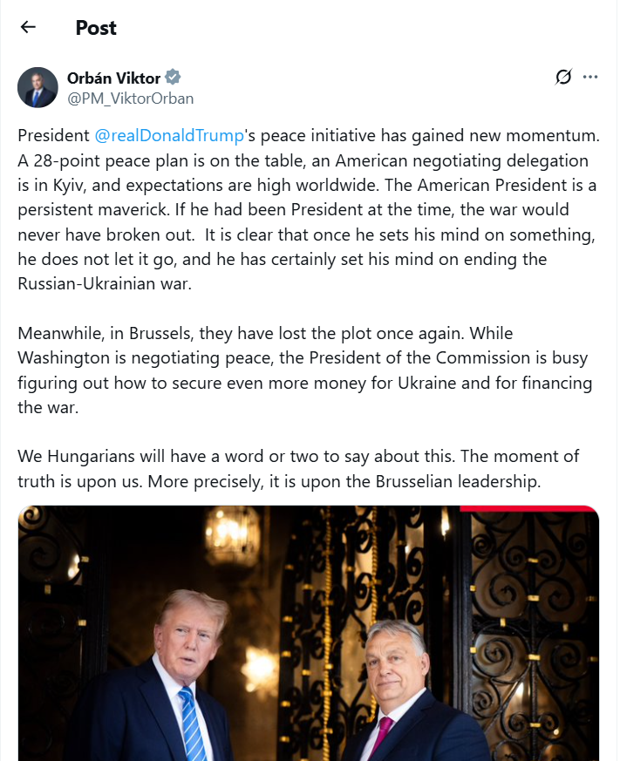Screen dimensions: 620x761
Task: Open the Grok icon on the post
Action: click(x=563, y=78)
